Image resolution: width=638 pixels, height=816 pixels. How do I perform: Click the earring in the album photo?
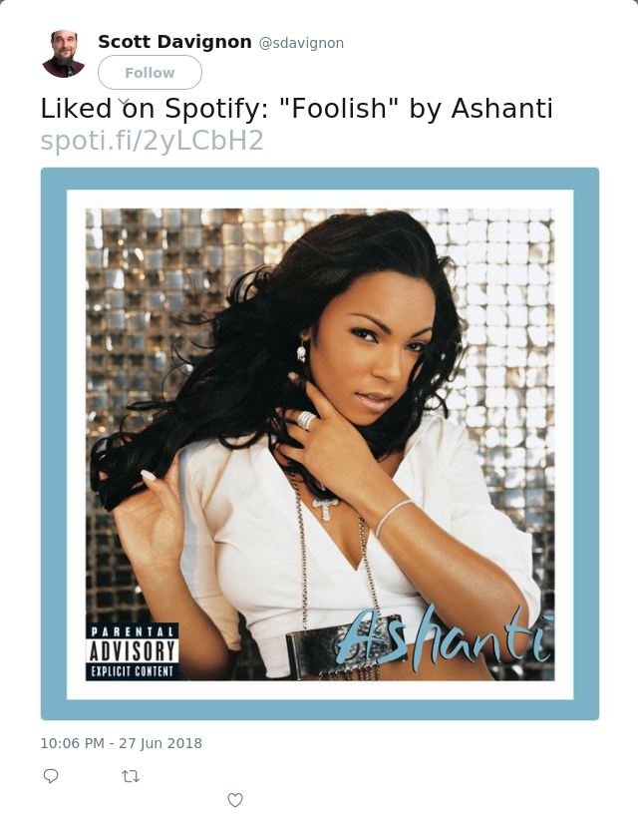[301, 352]
